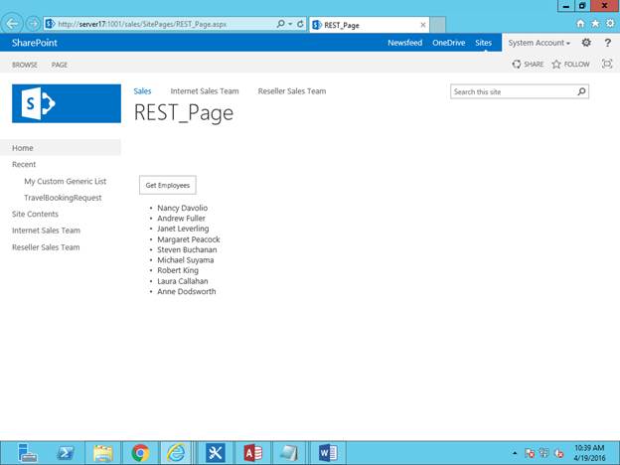Open OneDrive in the suite bar
Screen dimensions: 620x465
[x=448, y=43]
